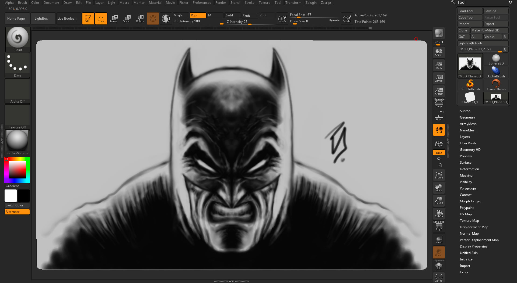Activate the Edit mode button
Screen dimensions: 517x283
(88, 19)
